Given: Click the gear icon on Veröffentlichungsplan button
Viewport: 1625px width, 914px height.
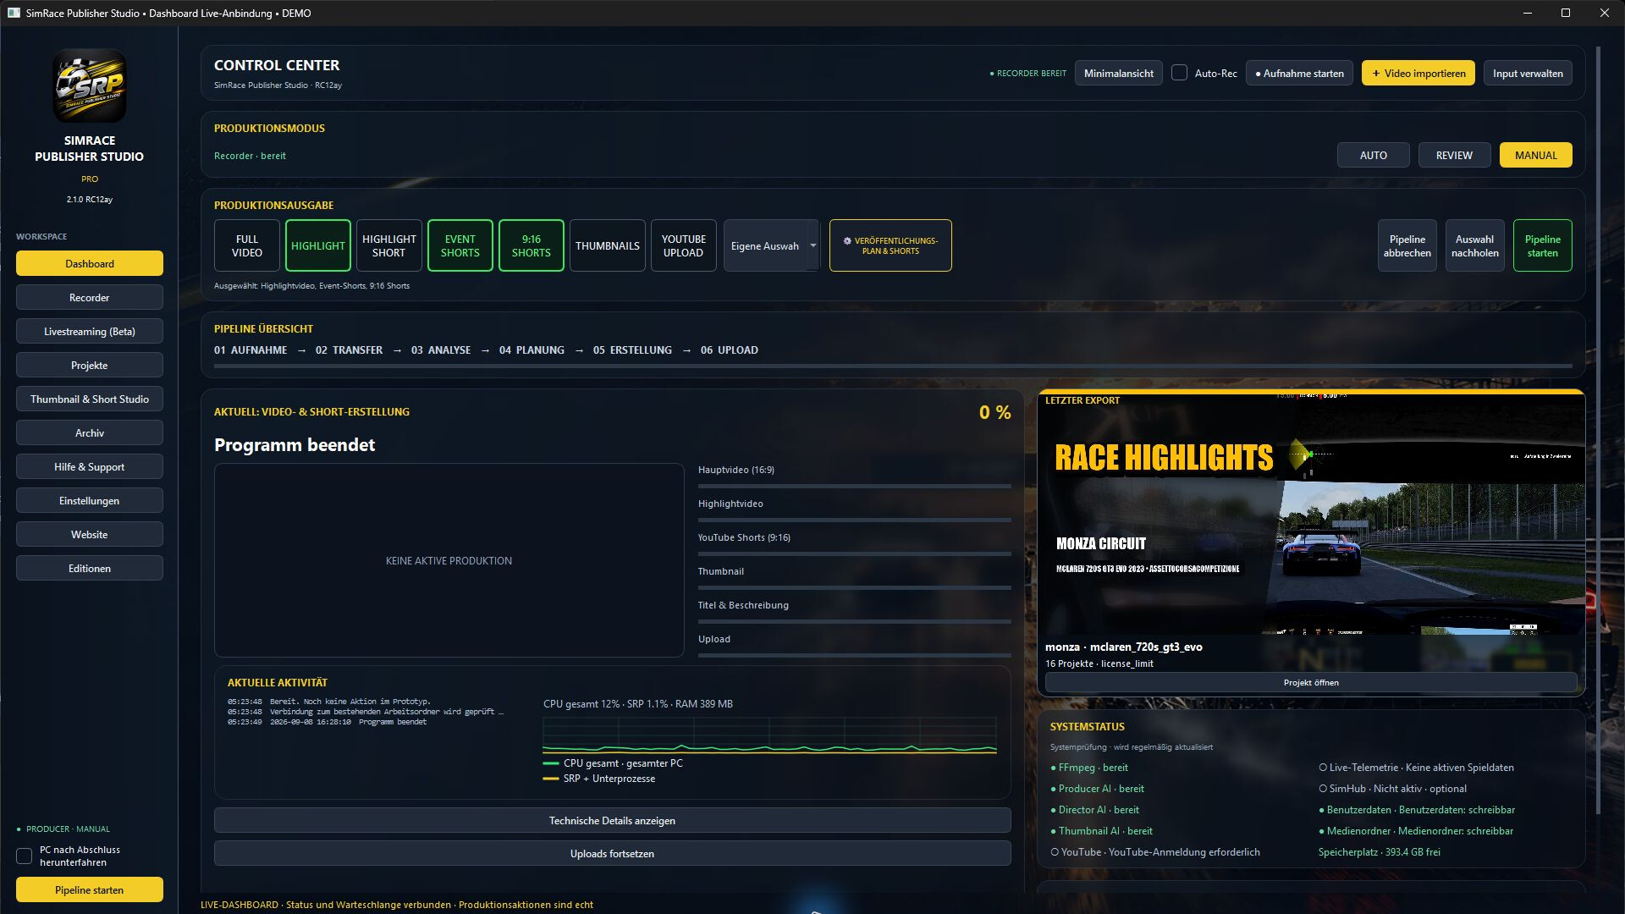Looking at the screenshot, I should (847, 241).
